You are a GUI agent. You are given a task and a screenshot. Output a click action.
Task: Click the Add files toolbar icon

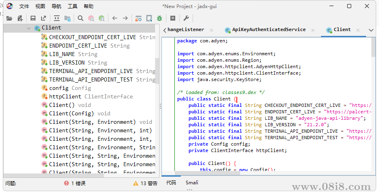(x=20, y=18)
